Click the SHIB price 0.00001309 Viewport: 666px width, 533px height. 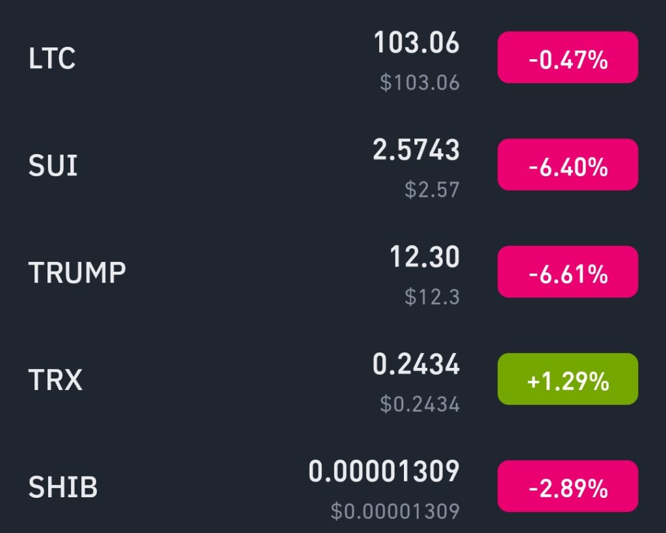click(384, 471)
